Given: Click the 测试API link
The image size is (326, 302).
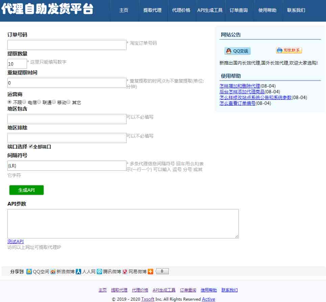Looking at the screenshot, I should 16,241.
